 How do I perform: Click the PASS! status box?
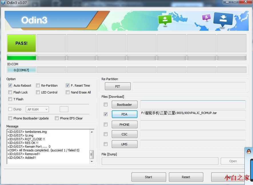coord(21,43)
